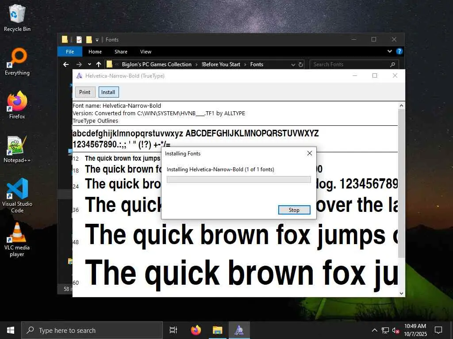This screenshot has width=453, height=339.
Task: Refresh the Fonts folder view
Action: coord(301,64)
